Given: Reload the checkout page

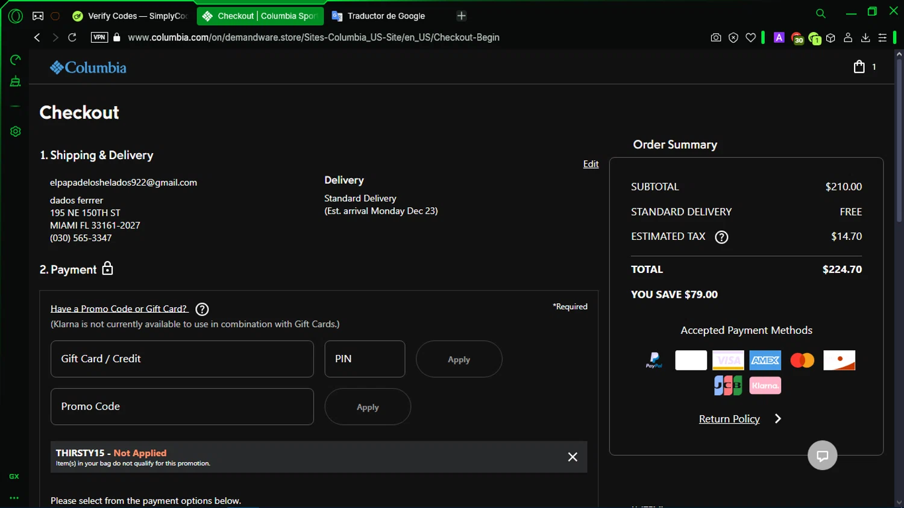Looking at the screenshot, I should coord(72,37).
